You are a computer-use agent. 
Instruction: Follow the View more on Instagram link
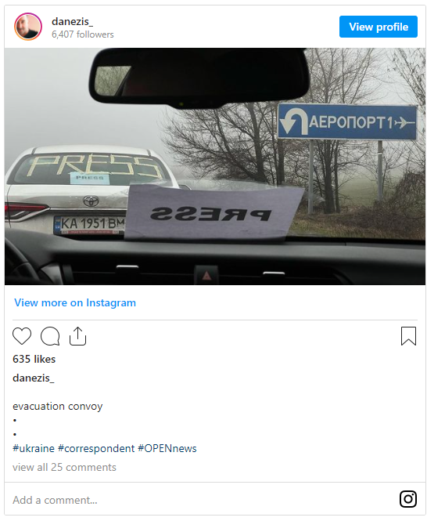coord(75,302)
